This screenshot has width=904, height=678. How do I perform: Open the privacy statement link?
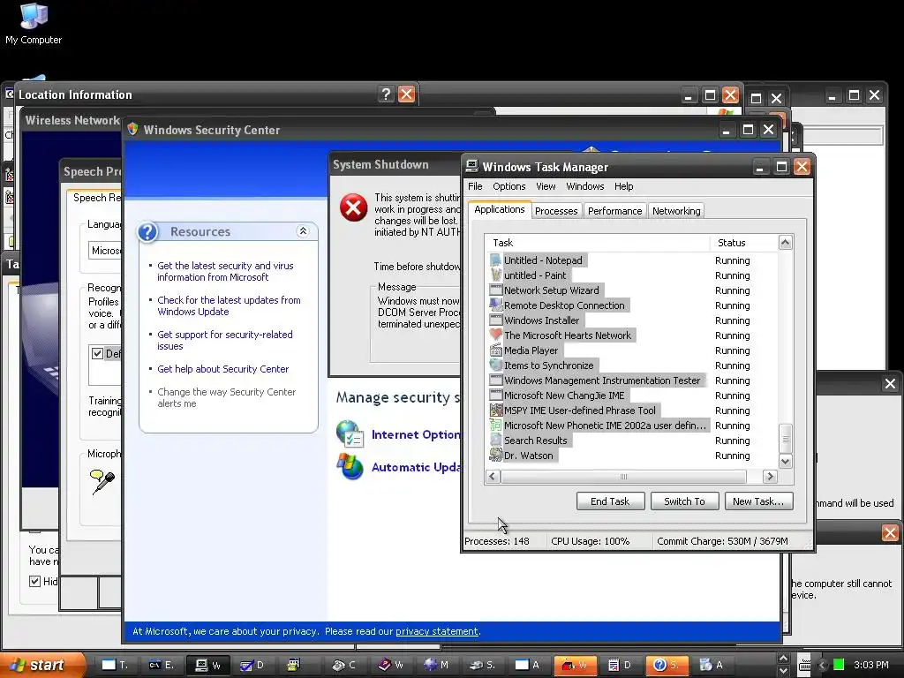click(436, 631)
